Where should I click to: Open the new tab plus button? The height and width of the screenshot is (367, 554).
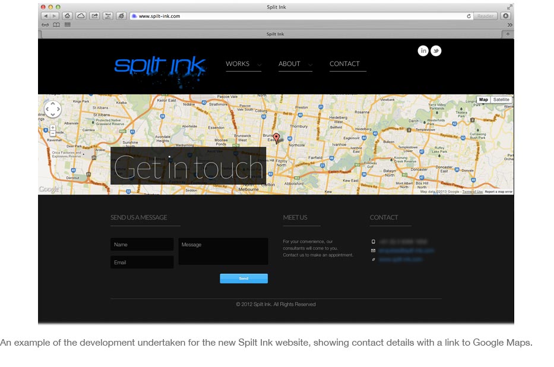tap(508, 34)
